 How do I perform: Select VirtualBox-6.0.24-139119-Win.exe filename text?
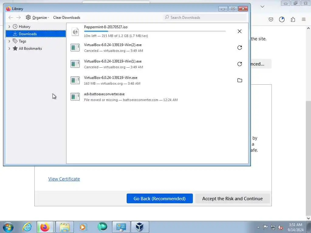pyautogui.click(x=111, y=78)
